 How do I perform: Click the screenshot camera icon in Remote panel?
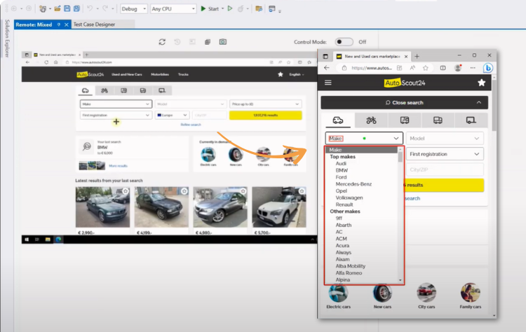(223, 42)
